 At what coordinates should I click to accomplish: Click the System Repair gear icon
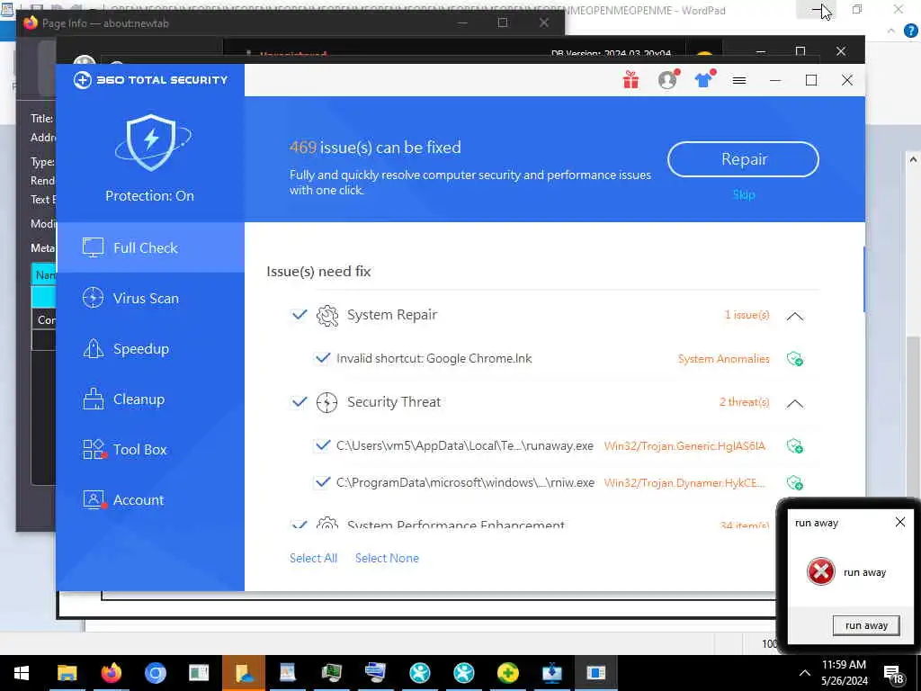click(327, 316)
